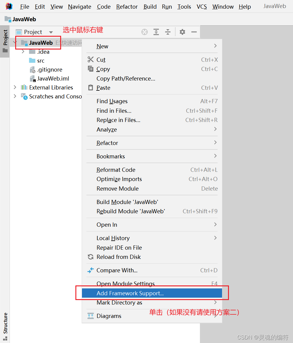The height and width of the screenshot is (343, 293).
Task: Click the Copy icon in context menu
Action: 91,69
